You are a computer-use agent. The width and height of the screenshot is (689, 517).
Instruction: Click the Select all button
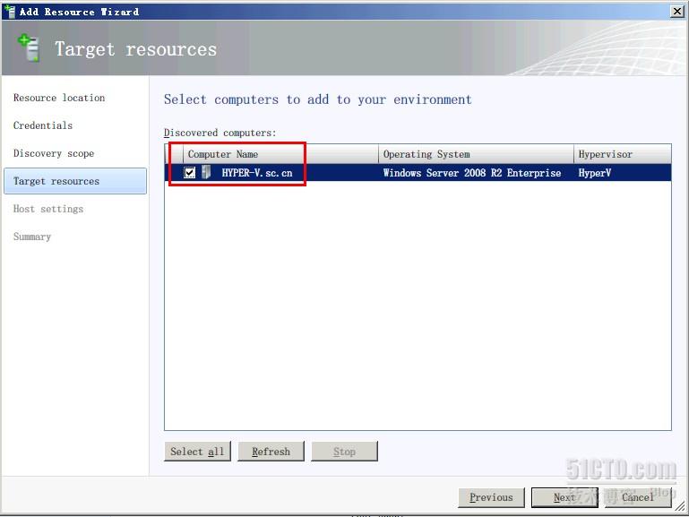coord(197,452)
